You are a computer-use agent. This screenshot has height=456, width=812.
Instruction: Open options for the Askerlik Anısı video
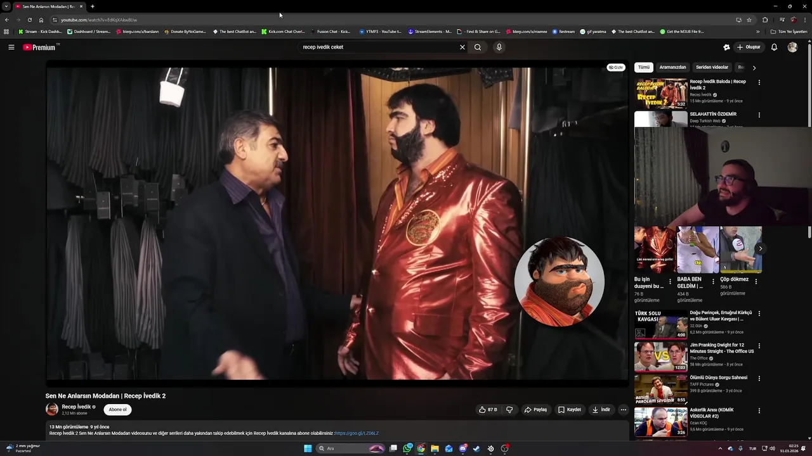pyautogui.click(x=759, y=410)
